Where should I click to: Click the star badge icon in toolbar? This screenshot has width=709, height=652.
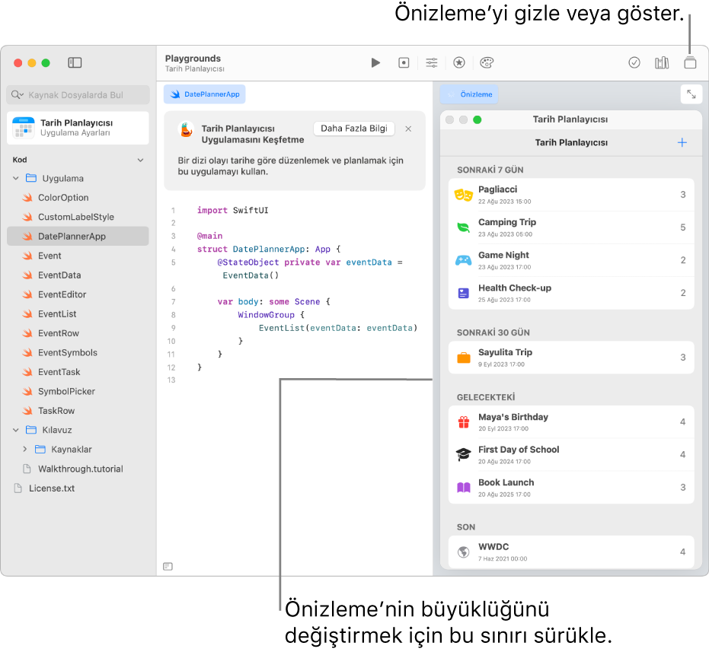[x=459, y=62]
